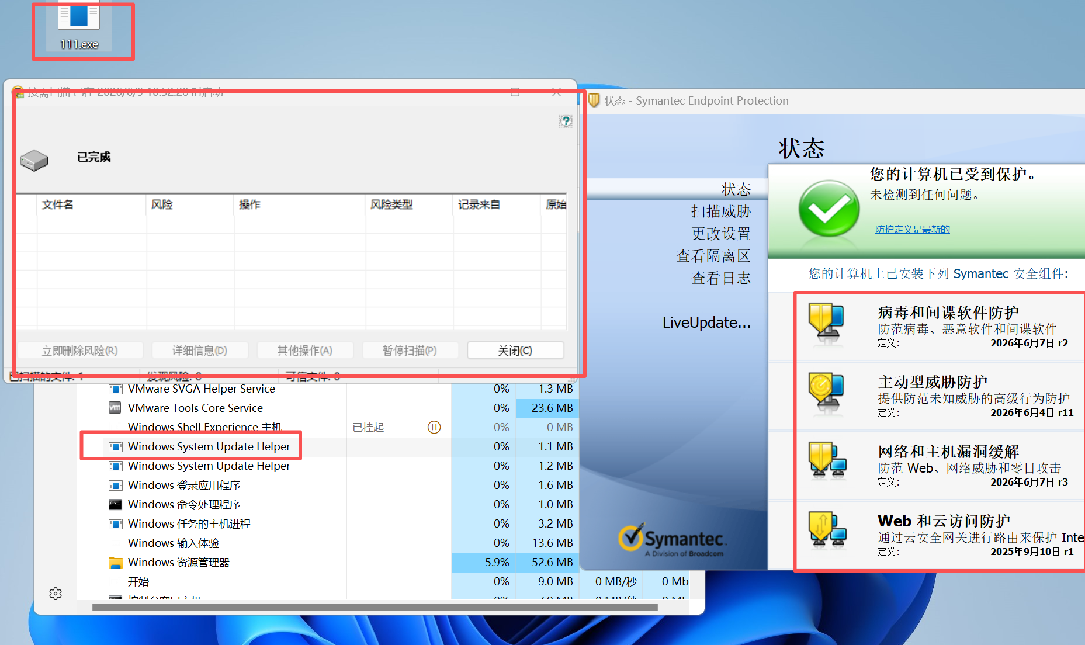Image resolution: width=1085 pixels, height=645 pixels.
Task: Click the 立即删除风险(R) button
Action: 80,351
